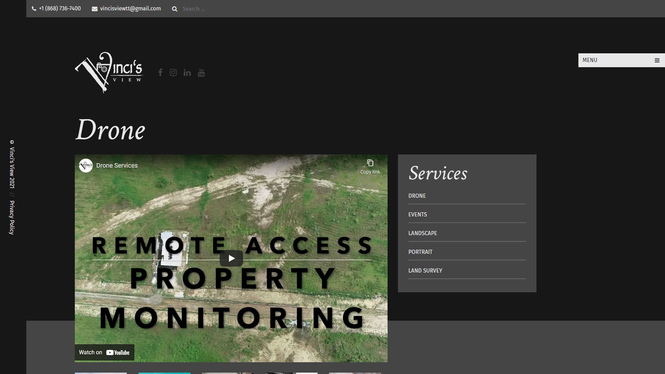Open the LinkedIn social icon
Screen dimensions: 665x374
(x=187, y=72)
